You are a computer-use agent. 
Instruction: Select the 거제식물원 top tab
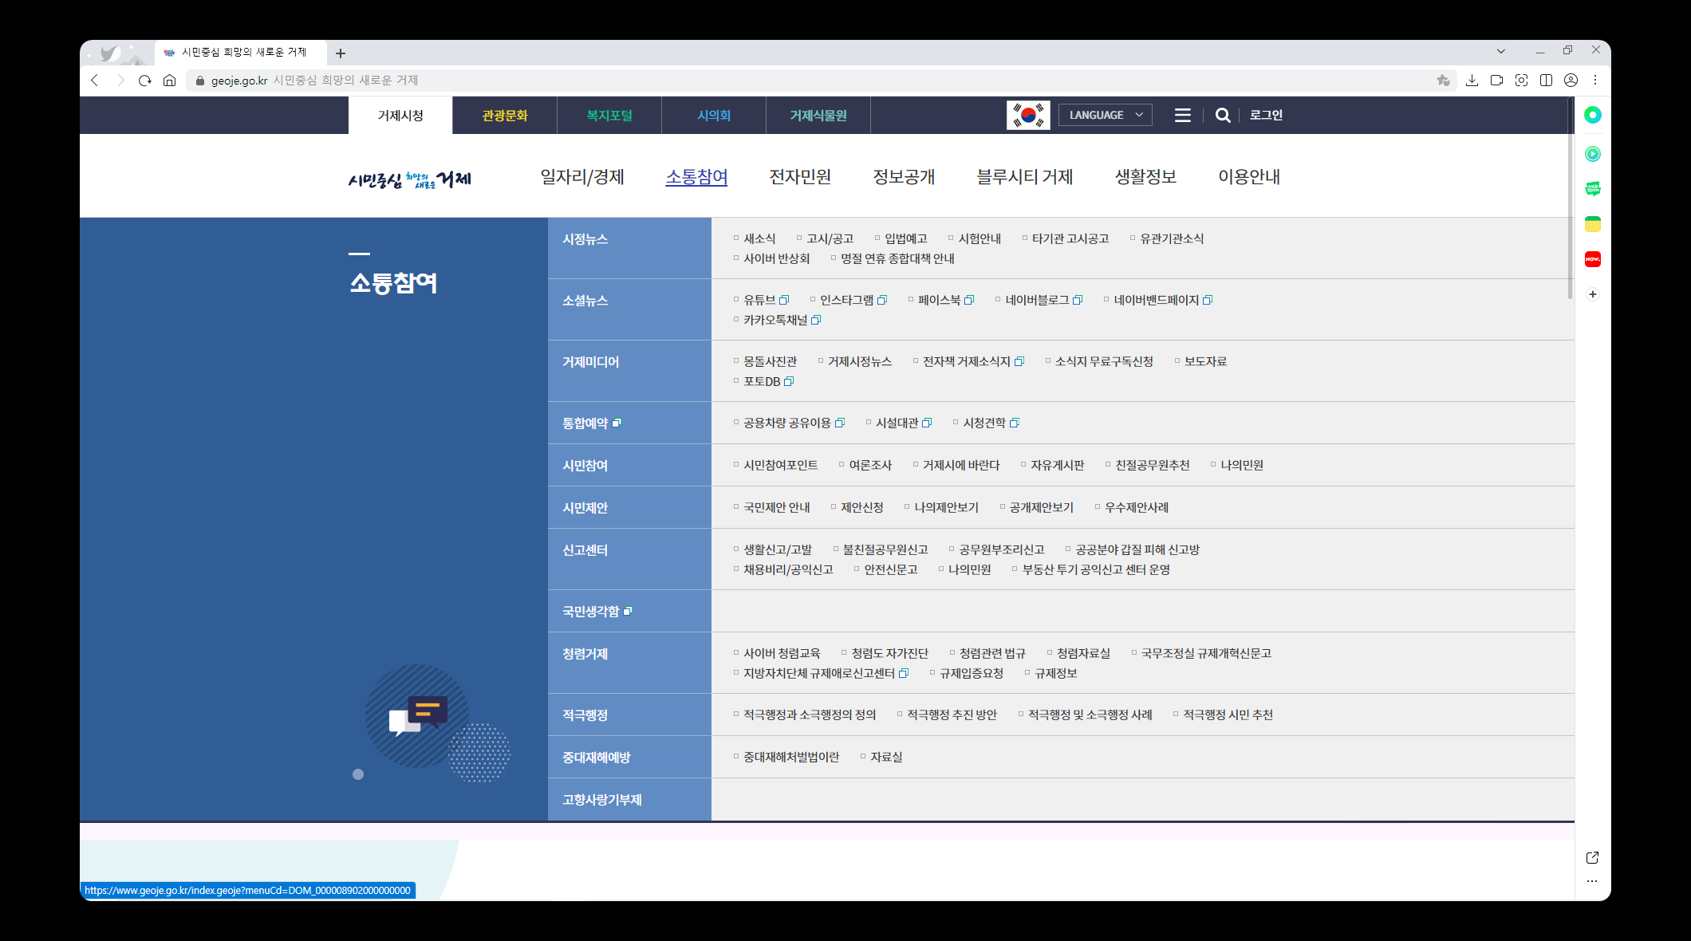818,116
